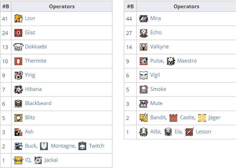The width and height of the screenshot is (236, 168).
Task: Click the Lion operator icon
Action: [18, 19]
